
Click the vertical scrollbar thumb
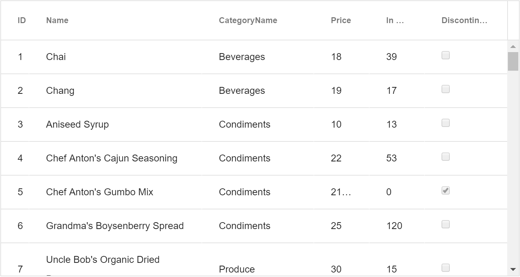(x=513, y=61)
